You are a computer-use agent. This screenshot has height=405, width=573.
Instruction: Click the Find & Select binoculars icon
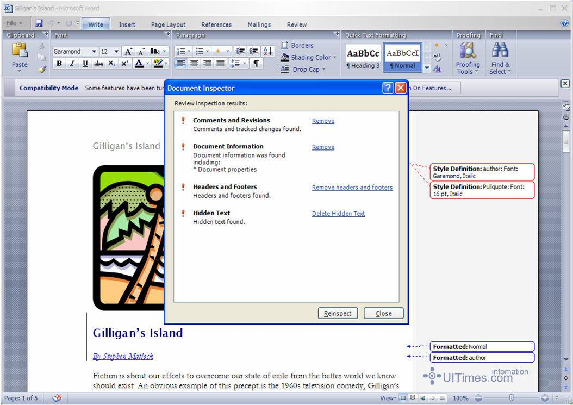tap(500, 50)
